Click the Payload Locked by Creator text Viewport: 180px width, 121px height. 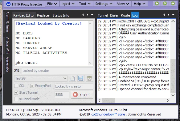pos(49,23)
